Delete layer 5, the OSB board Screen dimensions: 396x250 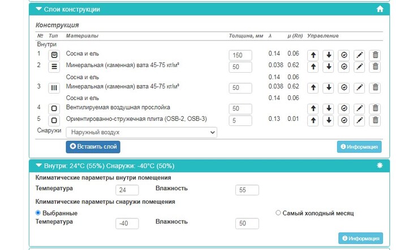(375, 120)
